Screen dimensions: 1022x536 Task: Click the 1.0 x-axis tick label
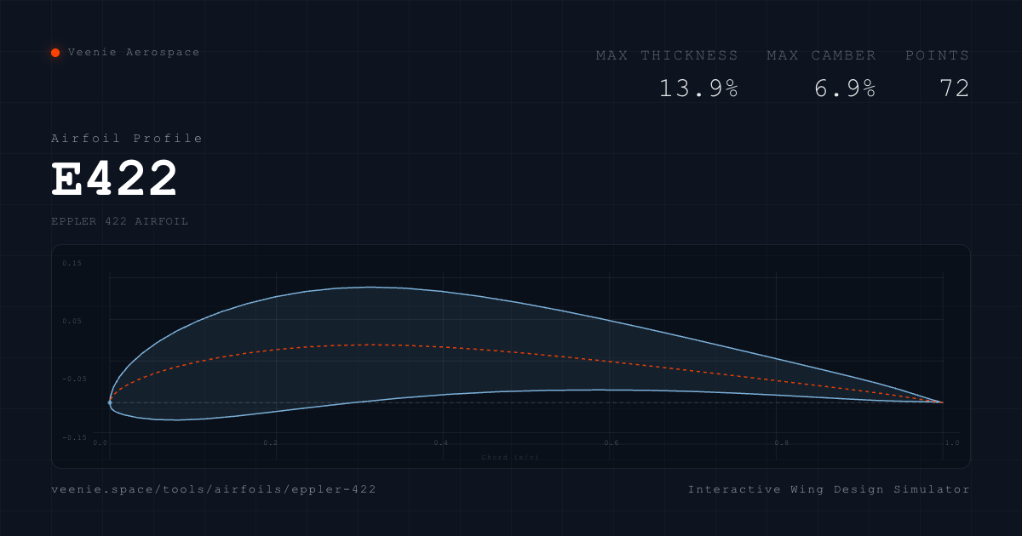(x=952, y=443)
